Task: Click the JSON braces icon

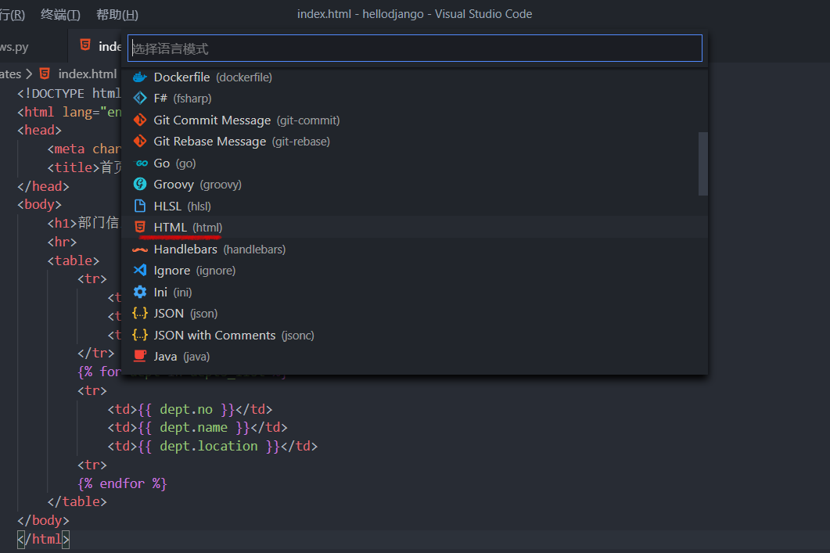Action: [x=140, y=314]
